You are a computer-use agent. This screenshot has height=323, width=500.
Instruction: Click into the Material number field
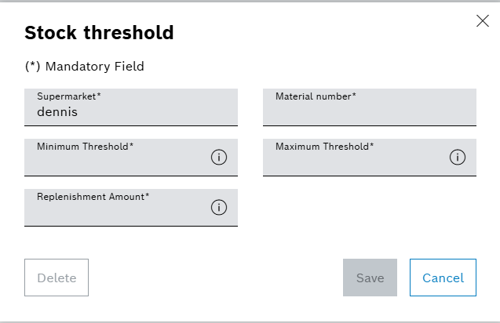click(369, 112)
